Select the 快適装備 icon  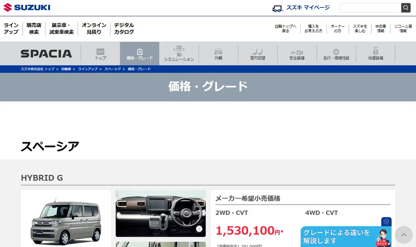click(375, 51)
